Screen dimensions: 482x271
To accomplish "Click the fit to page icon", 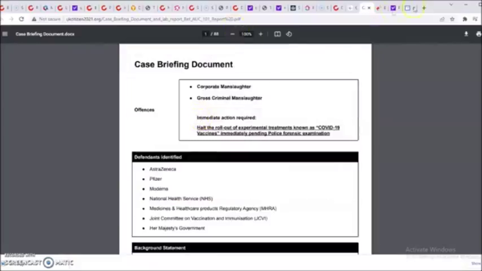I will click(x=278, y=34).
